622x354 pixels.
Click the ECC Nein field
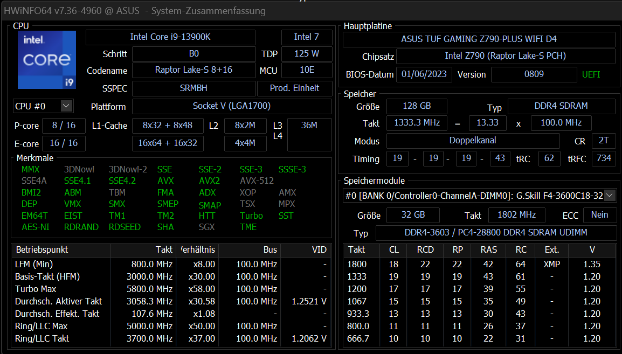[x=599, y=215]
